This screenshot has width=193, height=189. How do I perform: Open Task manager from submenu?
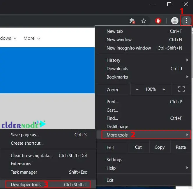pos(48,172)
